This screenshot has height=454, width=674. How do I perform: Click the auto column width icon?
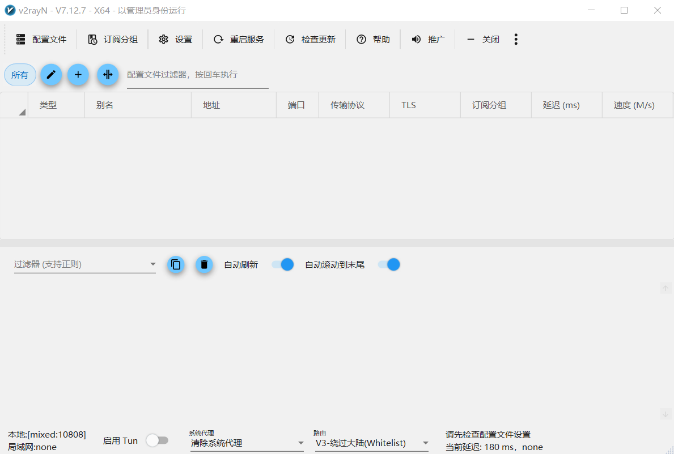click(108, 75)
